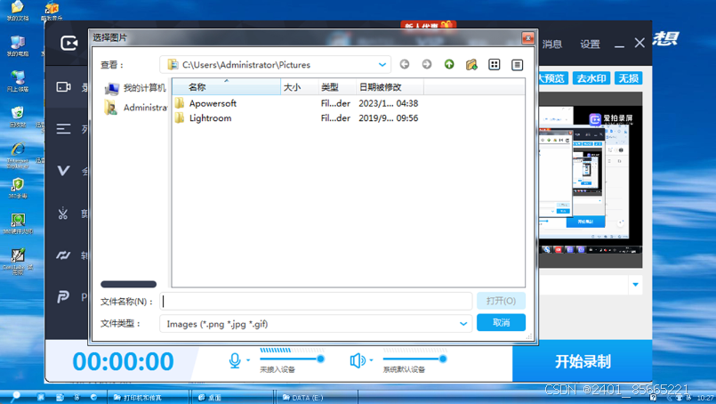Click the watermark removal (去水印) button
The width and height of the screenshot is (716, 404).
pyautogui.click(x=591, y=78)
